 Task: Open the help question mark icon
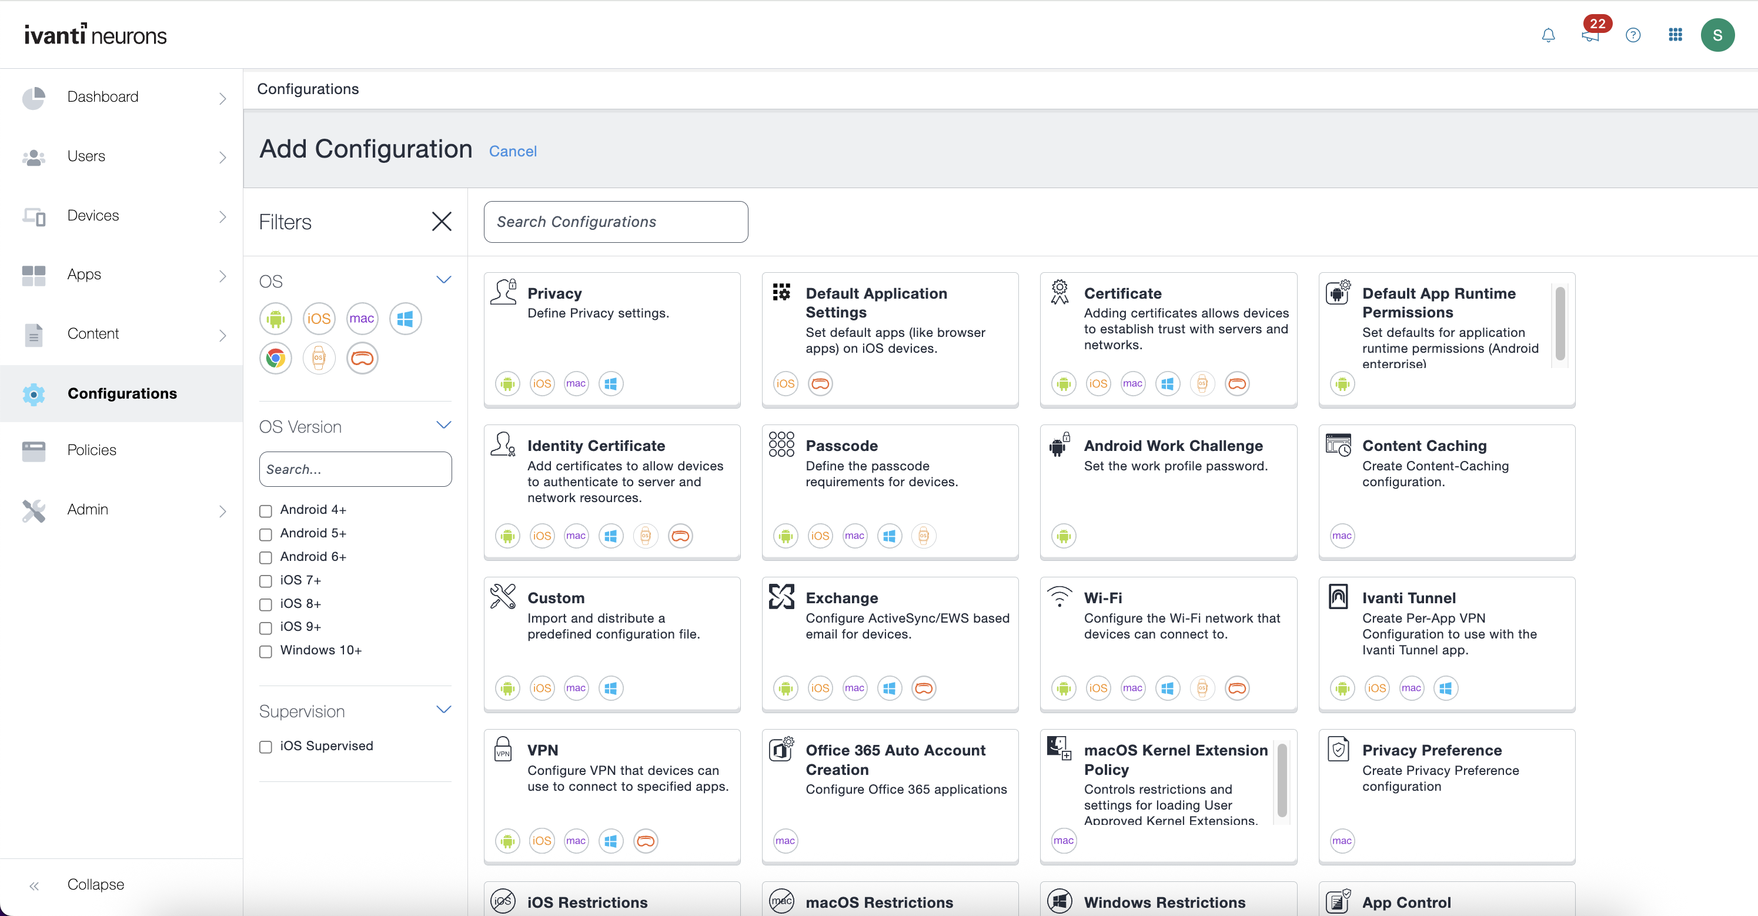pyautogui.click(x=1632, y=35)
